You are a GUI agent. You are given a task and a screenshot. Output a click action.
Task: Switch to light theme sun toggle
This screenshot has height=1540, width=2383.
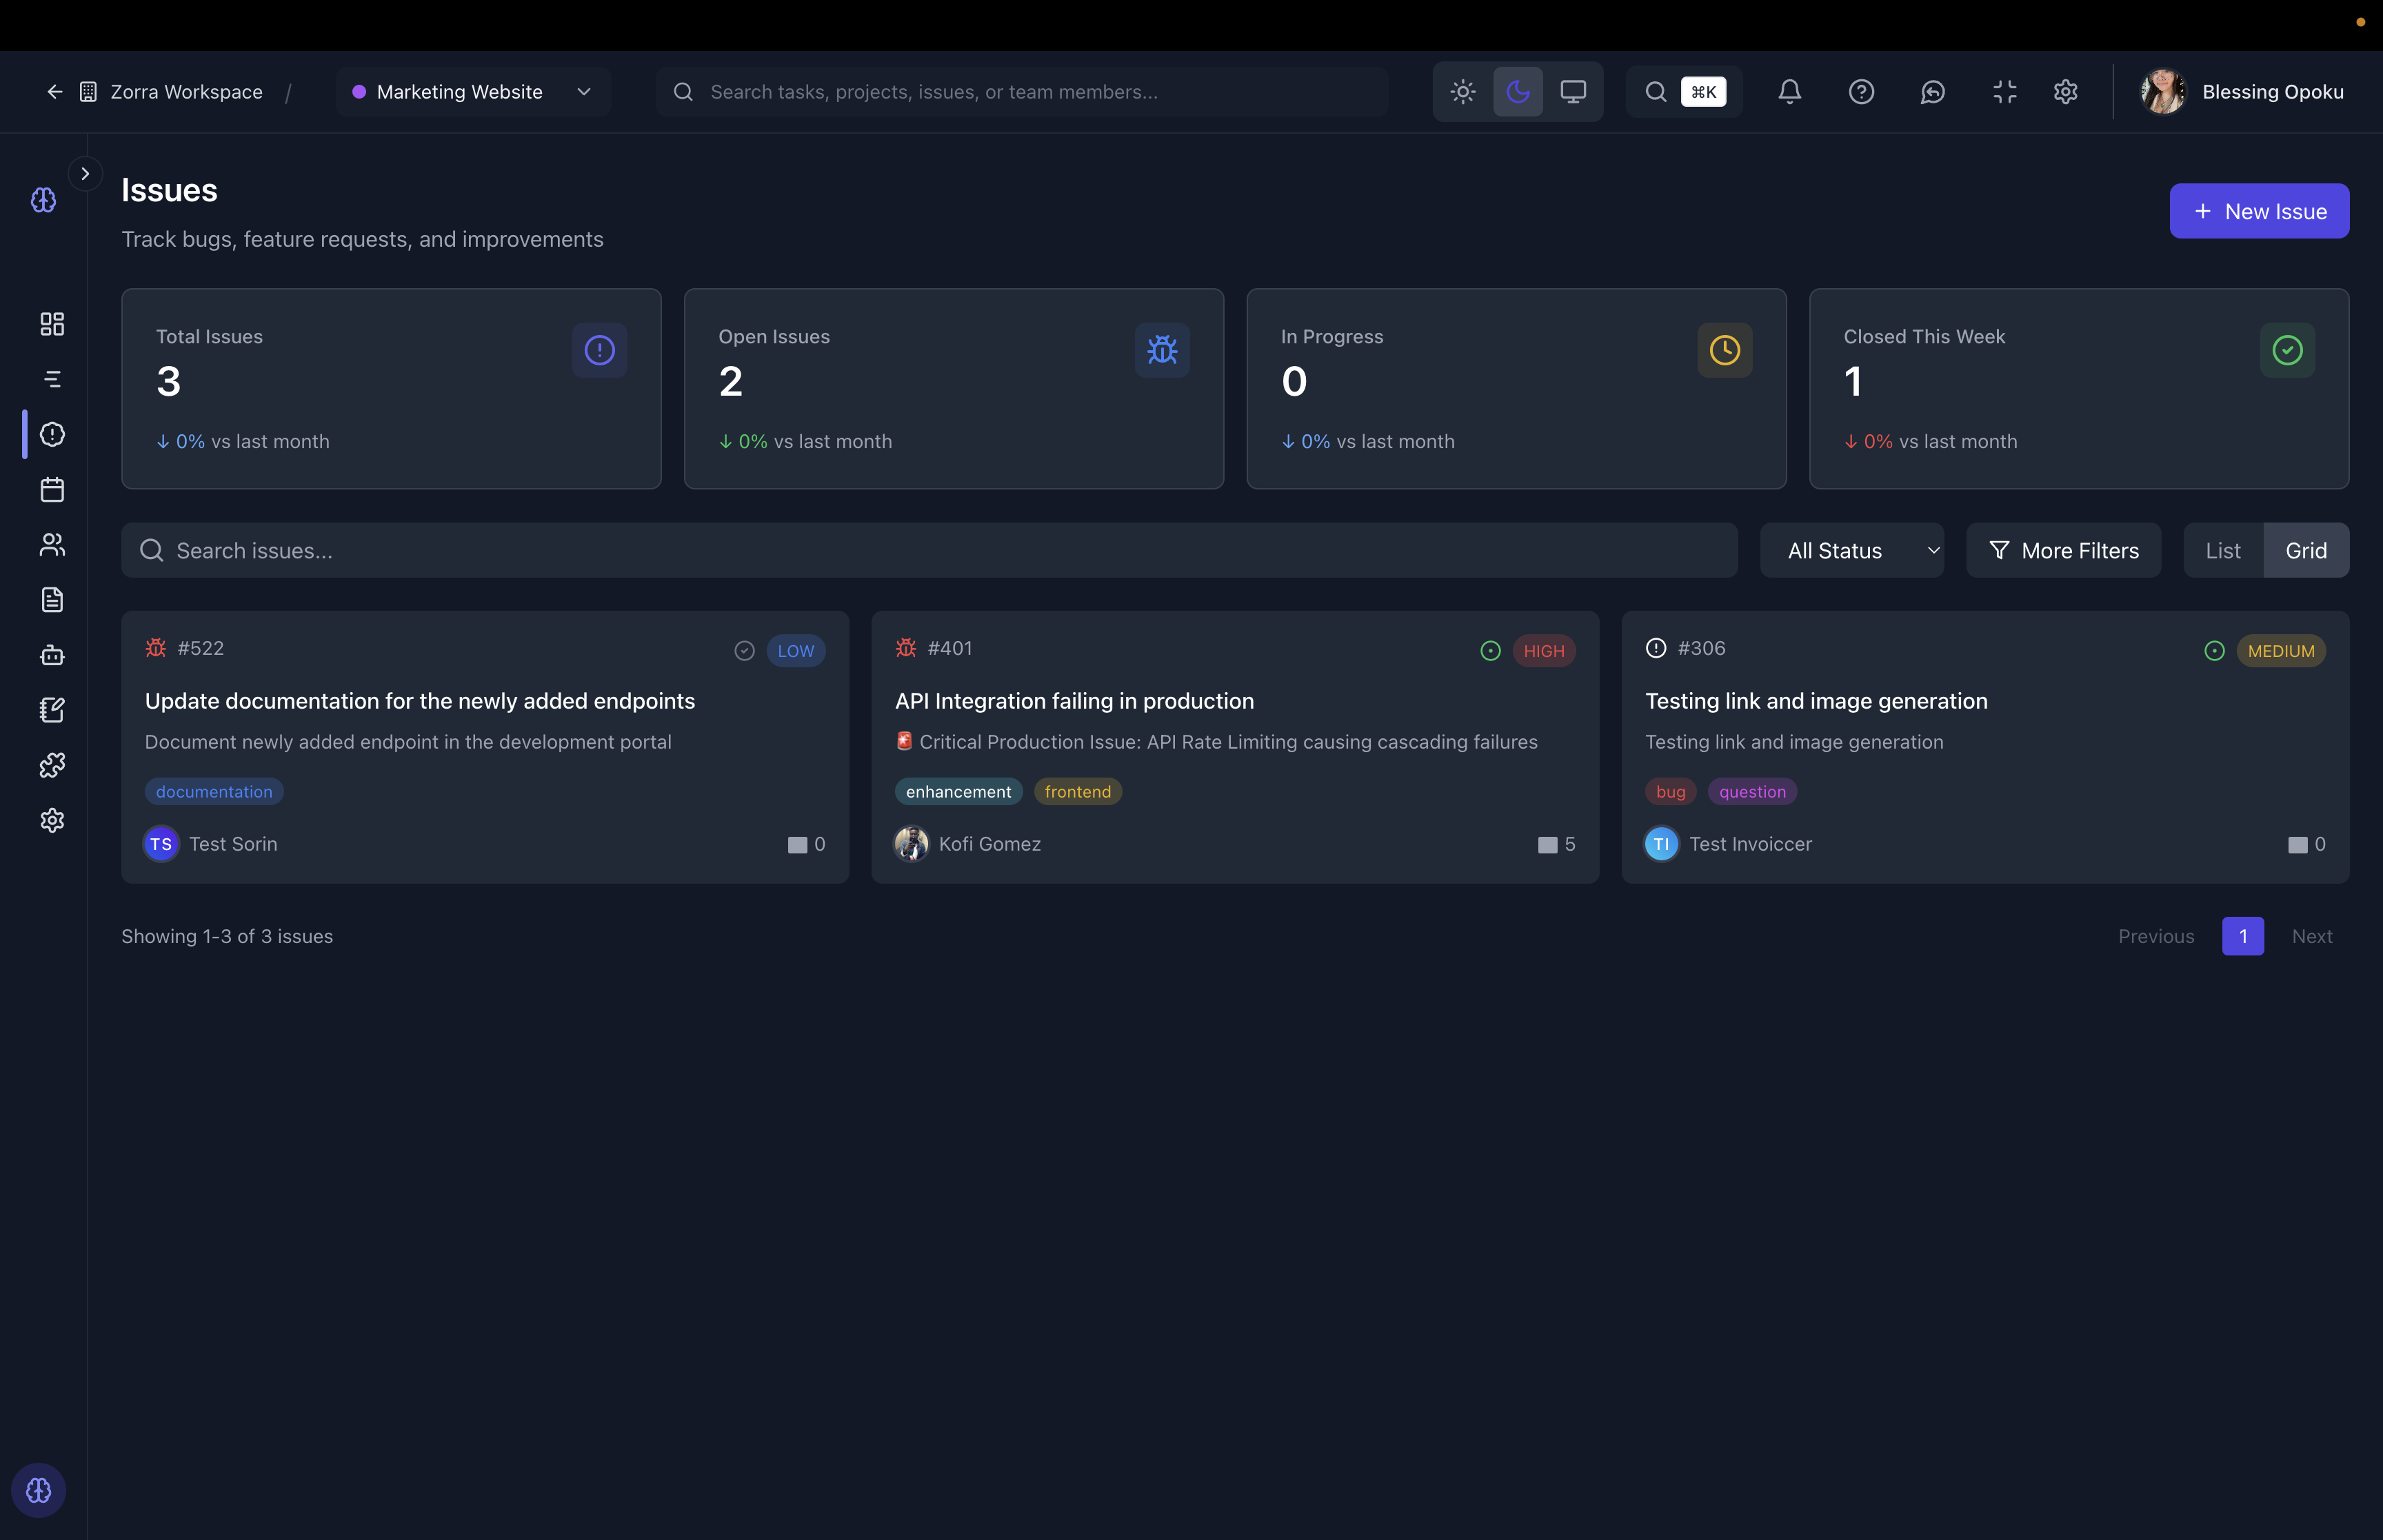[1462, 92]
